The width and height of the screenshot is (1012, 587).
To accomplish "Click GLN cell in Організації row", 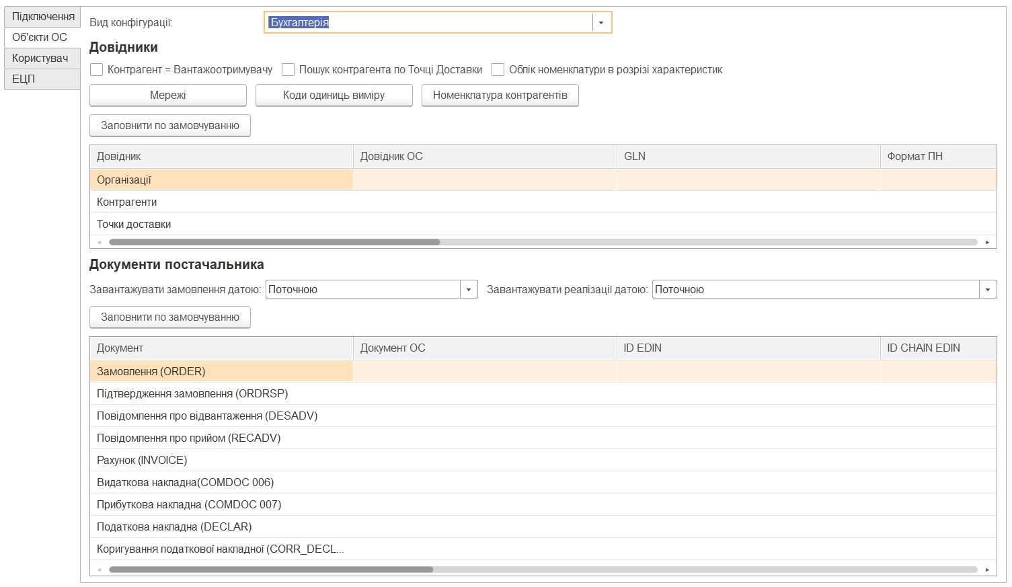I will tap(748, 180).
